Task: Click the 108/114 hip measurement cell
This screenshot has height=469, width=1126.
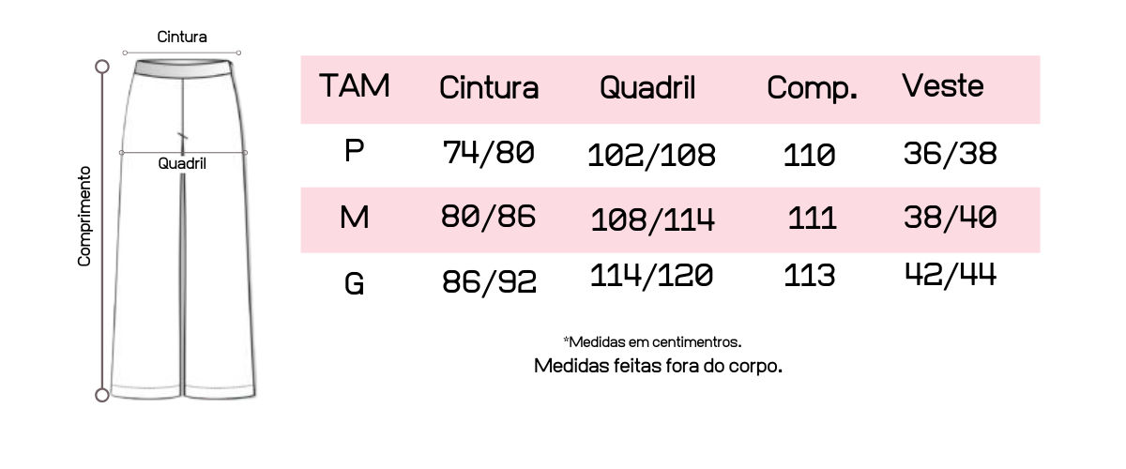Action: 652,219
